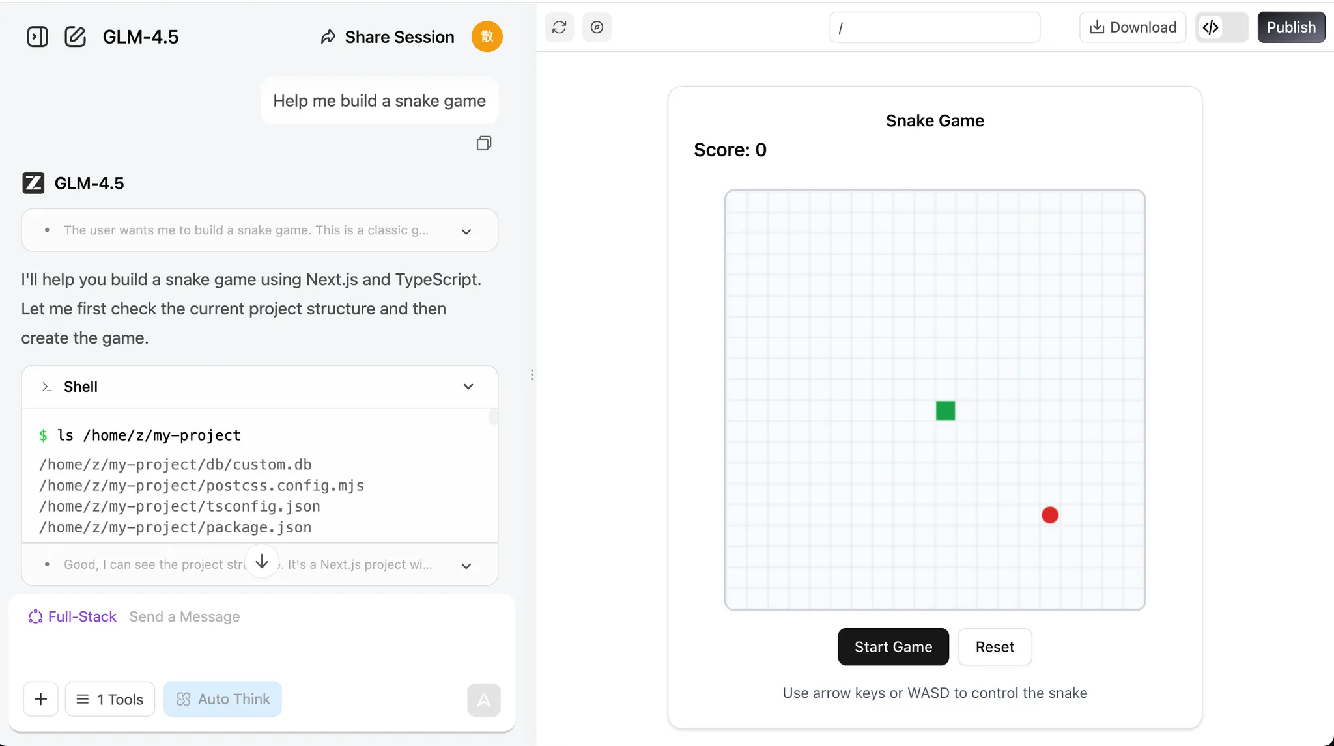This screenshot has height=746, width=1334.
Task: Add attachment with the plus button
Action: coord(40,699)
